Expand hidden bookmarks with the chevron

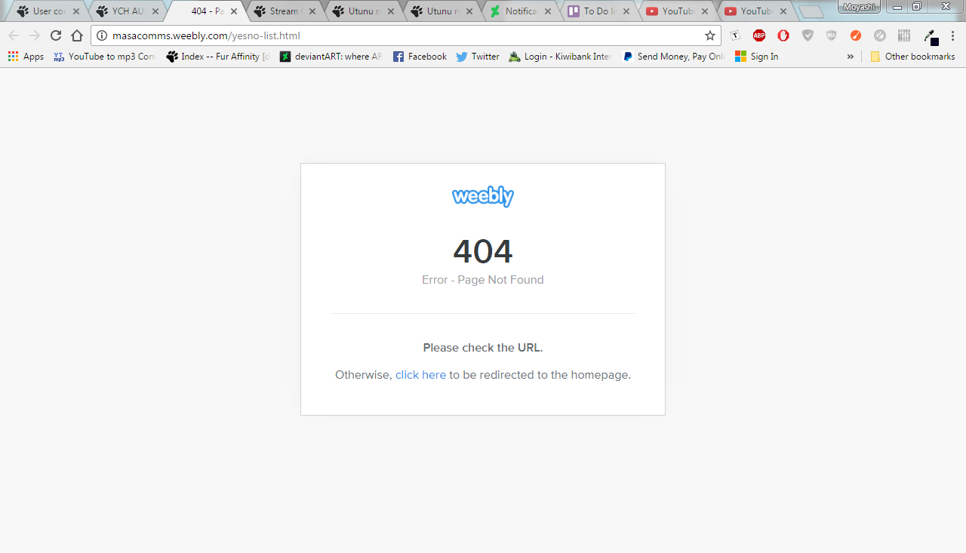pyautogui.click(x=851, y=57)
